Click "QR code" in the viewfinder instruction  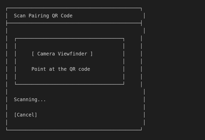[80, 69]
